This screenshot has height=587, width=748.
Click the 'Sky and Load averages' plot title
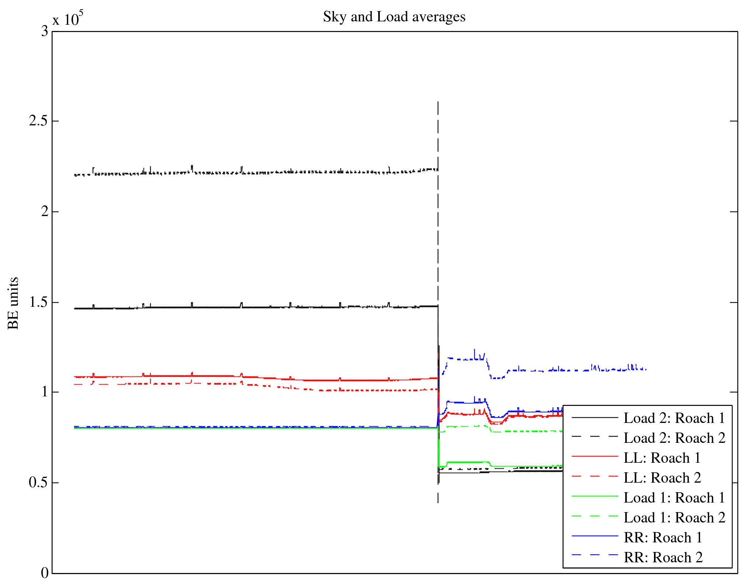(394, 17)
